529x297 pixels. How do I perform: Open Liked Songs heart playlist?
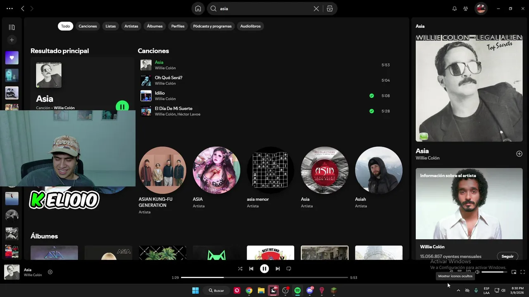point(12,58)
